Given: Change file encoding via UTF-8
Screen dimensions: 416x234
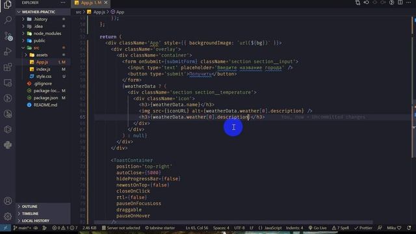Looking at the screenshot, I should coord(239,228).
